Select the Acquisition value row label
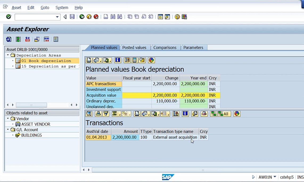 coord(104,95)
